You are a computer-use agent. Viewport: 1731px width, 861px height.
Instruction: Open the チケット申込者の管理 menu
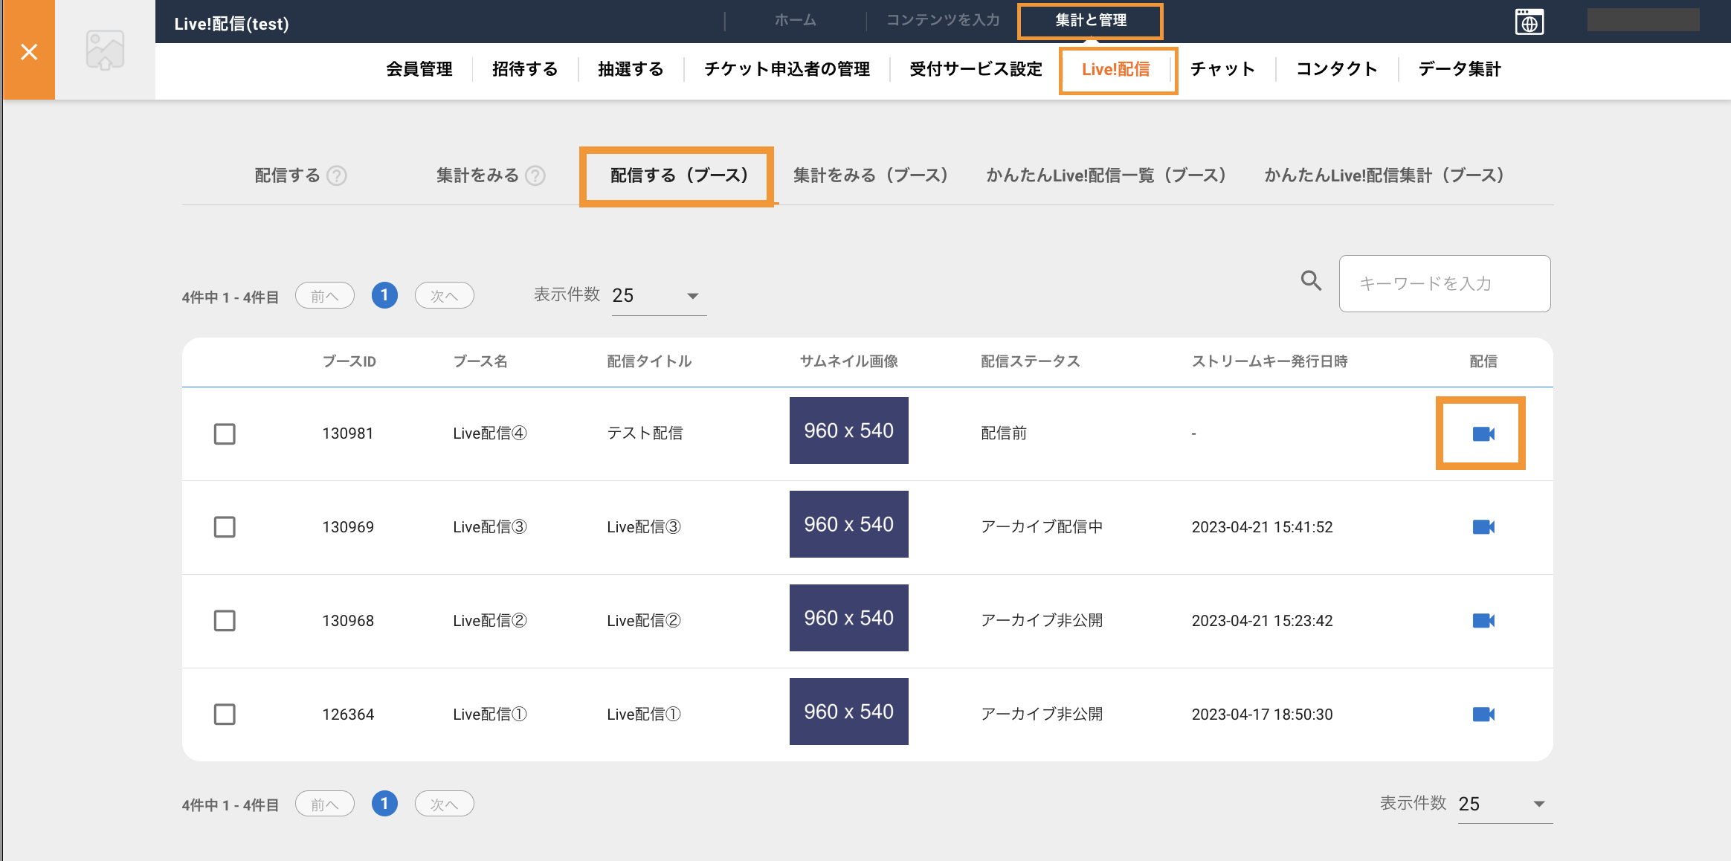(x=787, y=69)
